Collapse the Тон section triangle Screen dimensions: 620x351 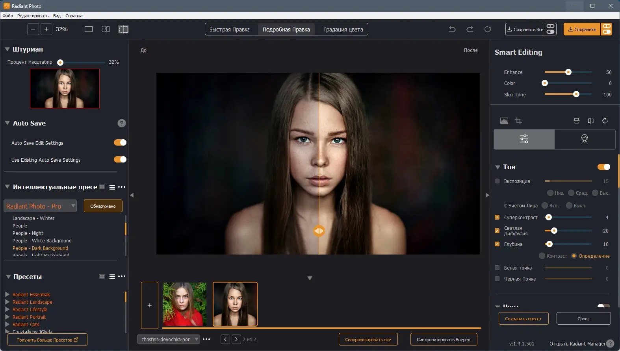click(x=497, y=167)
